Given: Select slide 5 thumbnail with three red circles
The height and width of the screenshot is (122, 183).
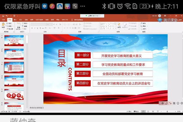Looking at the screenshot, I should click(14, 95).
